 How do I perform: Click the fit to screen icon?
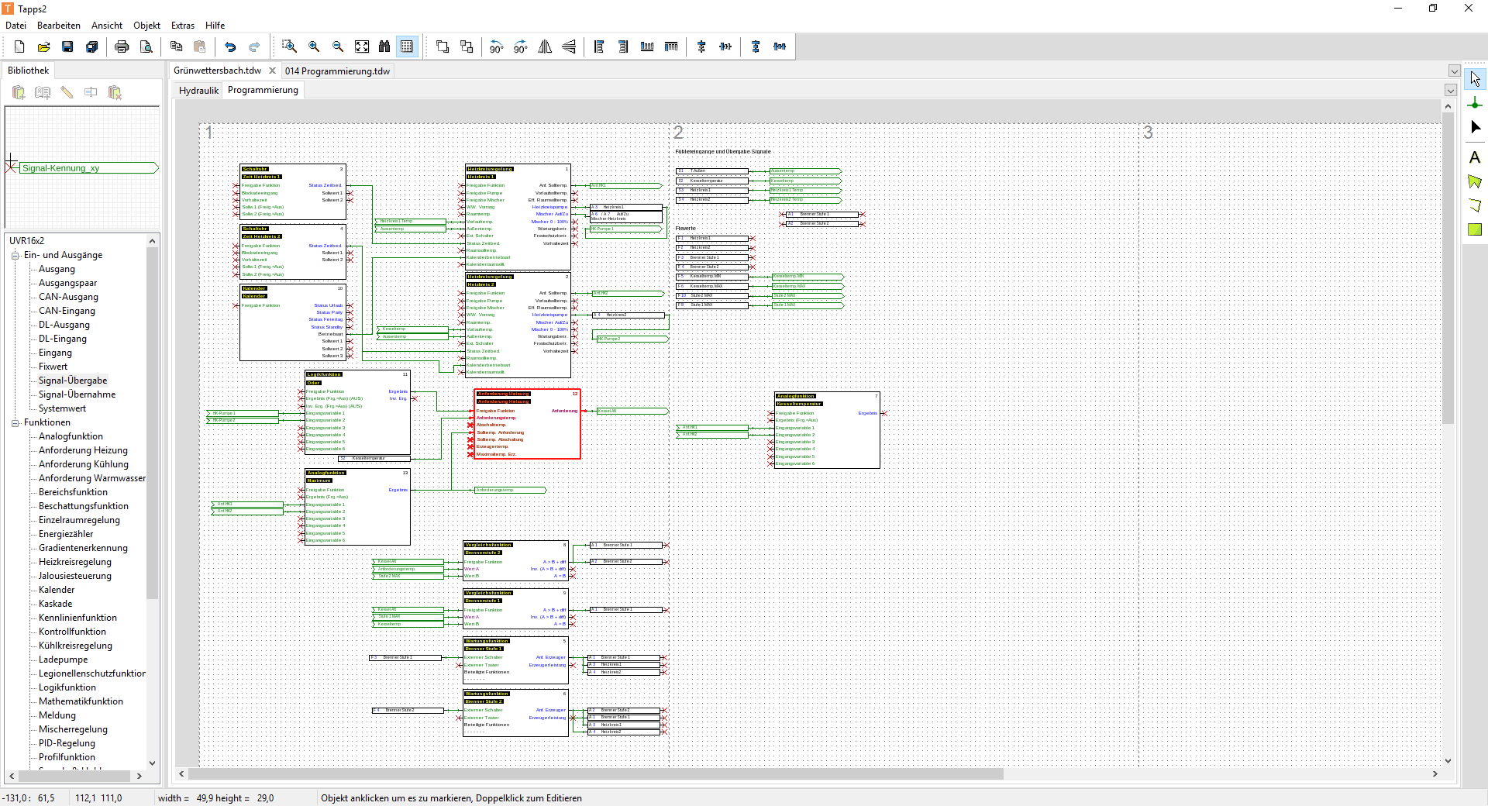(362, 47)
